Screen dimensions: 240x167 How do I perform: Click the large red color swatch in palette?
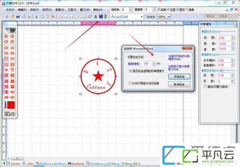coord(11,105)
